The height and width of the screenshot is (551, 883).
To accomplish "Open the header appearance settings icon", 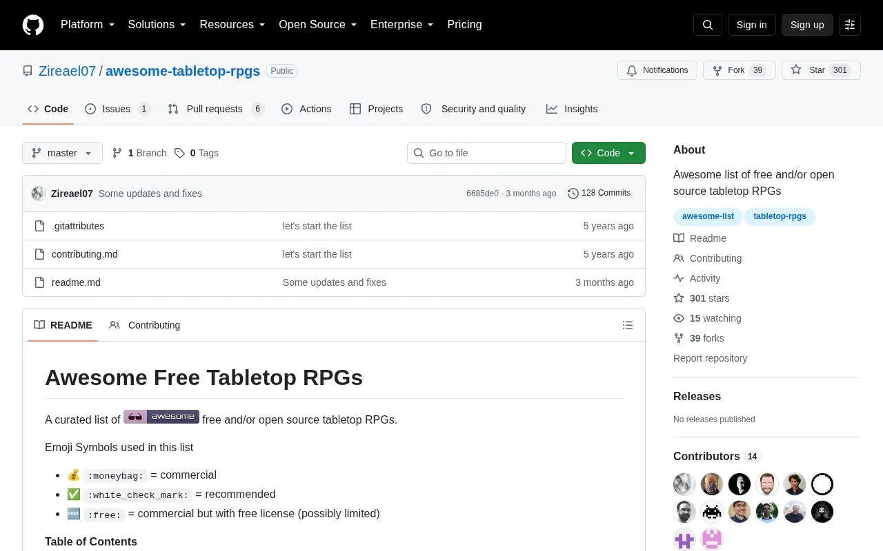I will click(x=850, y=25).
